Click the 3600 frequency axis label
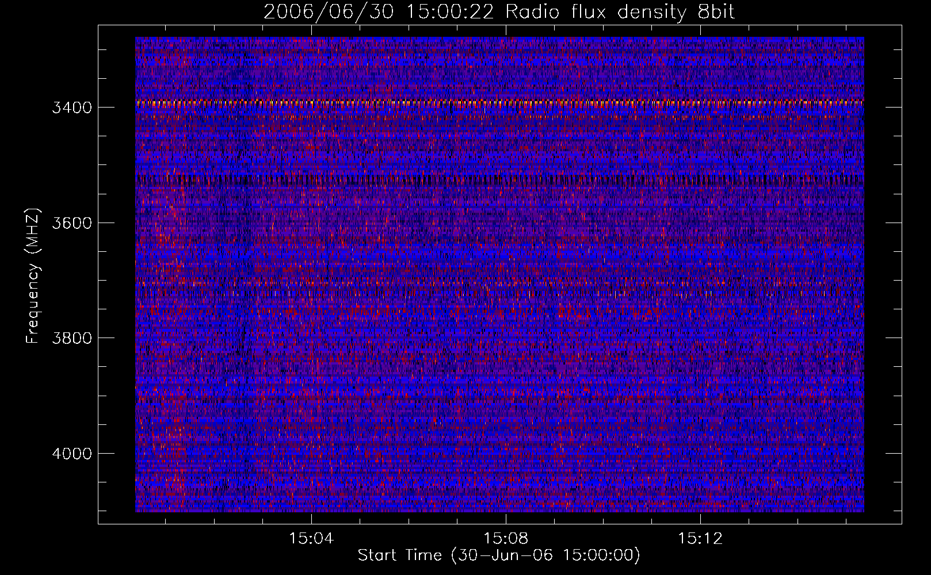931x575 pixels. [72, 223]
